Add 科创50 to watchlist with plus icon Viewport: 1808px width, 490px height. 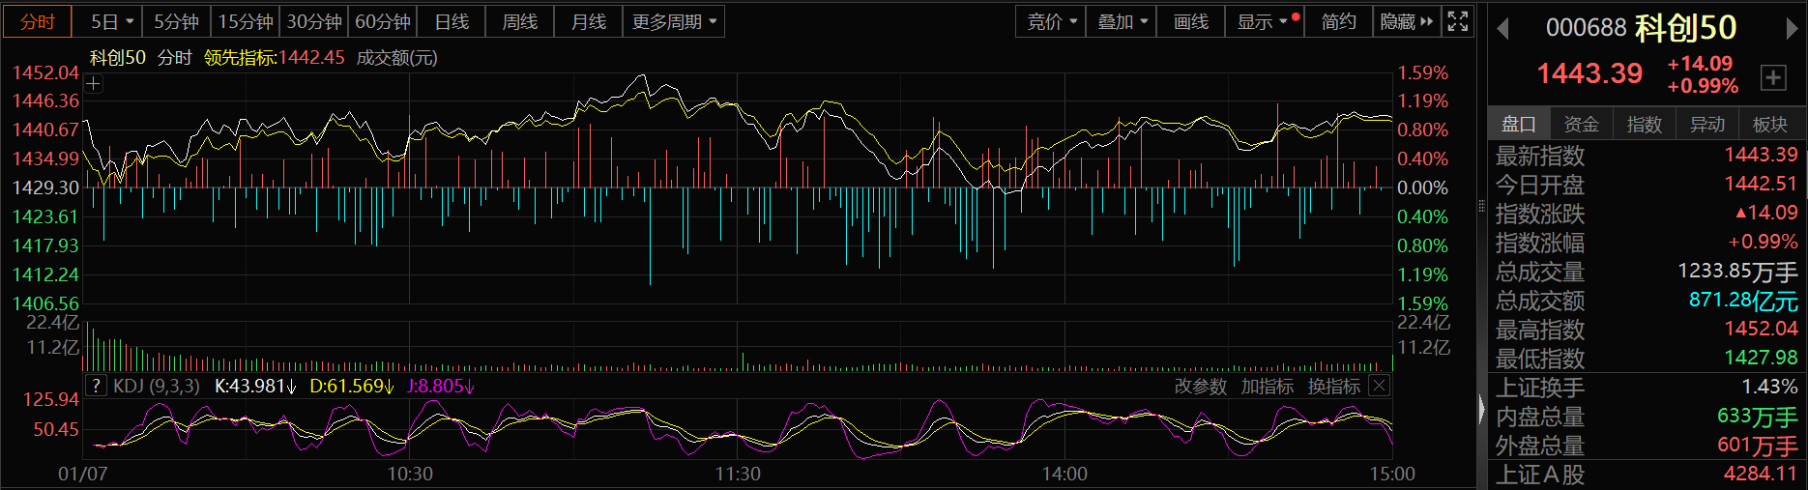[x=1773, y=78]
